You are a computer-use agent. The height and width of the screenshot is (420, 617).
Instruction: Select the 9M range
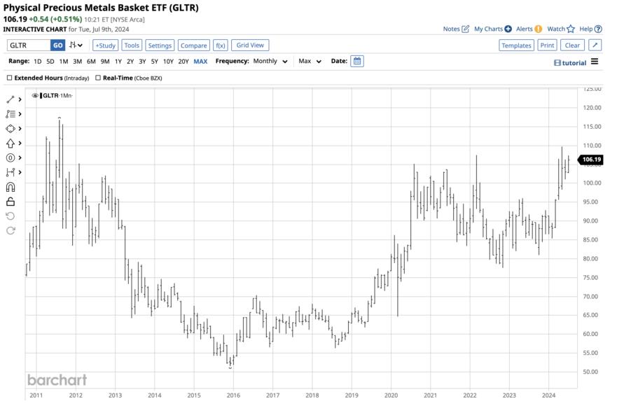104,62
